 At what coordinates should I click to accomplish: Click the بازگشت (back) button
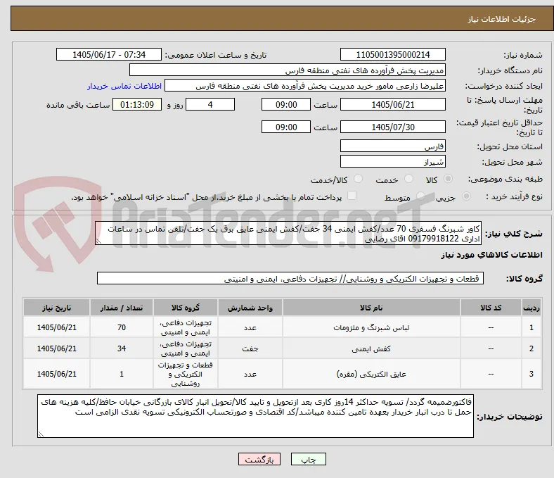[259, 459]
